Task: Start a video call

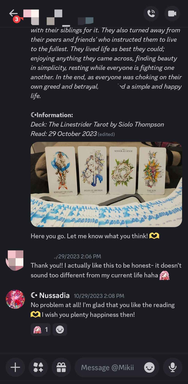Action: point(172,13)
